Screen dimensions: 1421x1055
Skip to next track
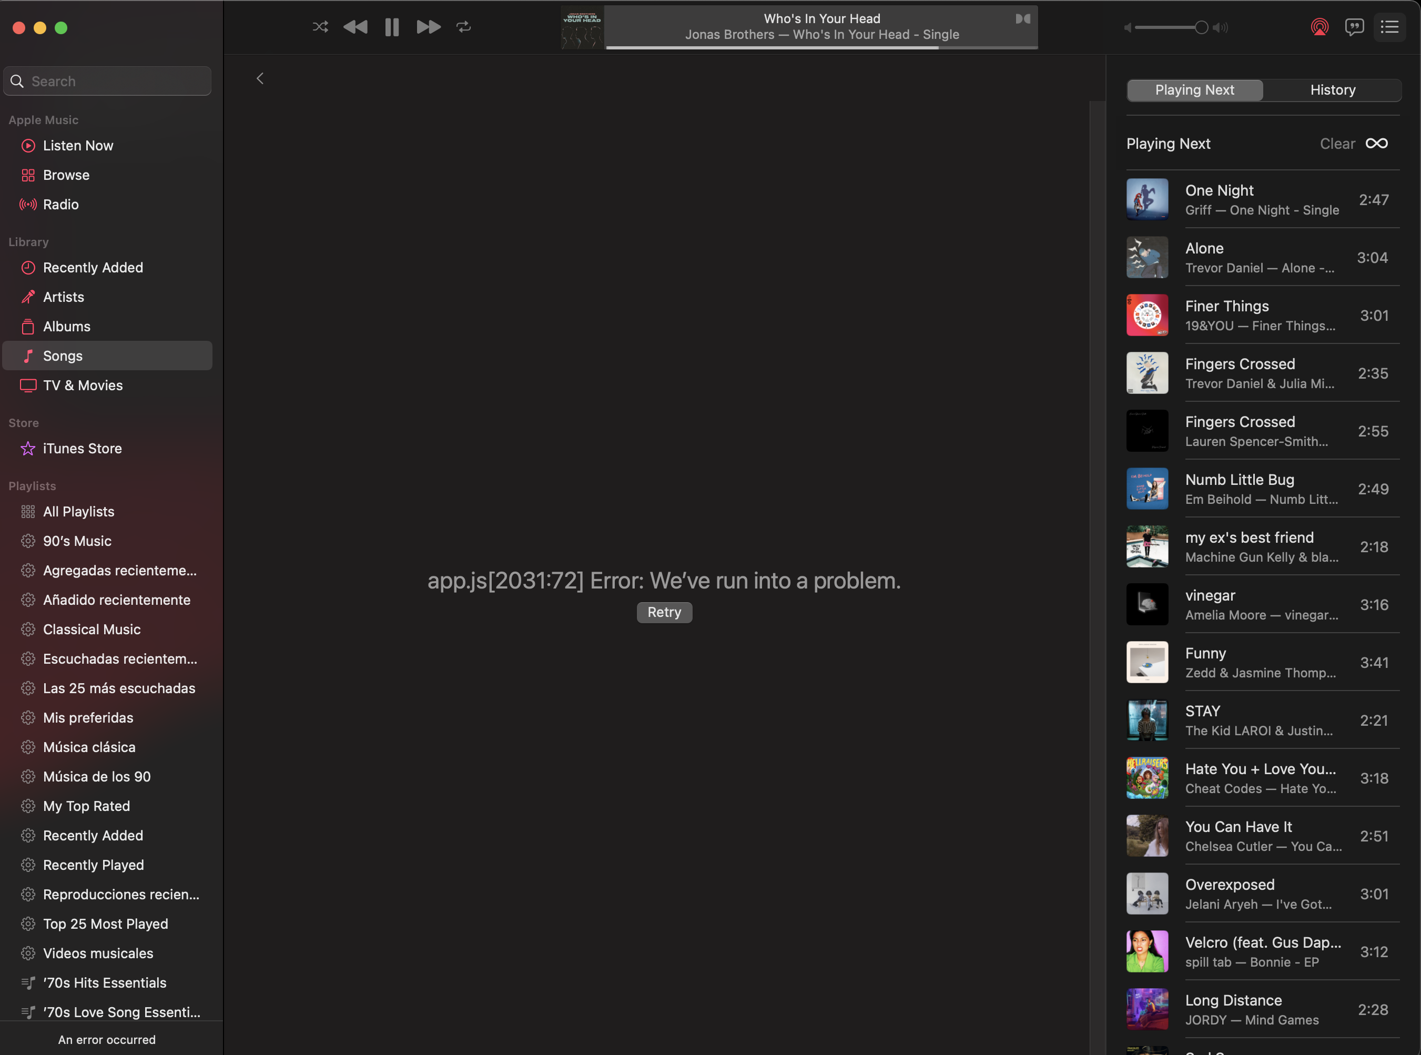point(428,27)
